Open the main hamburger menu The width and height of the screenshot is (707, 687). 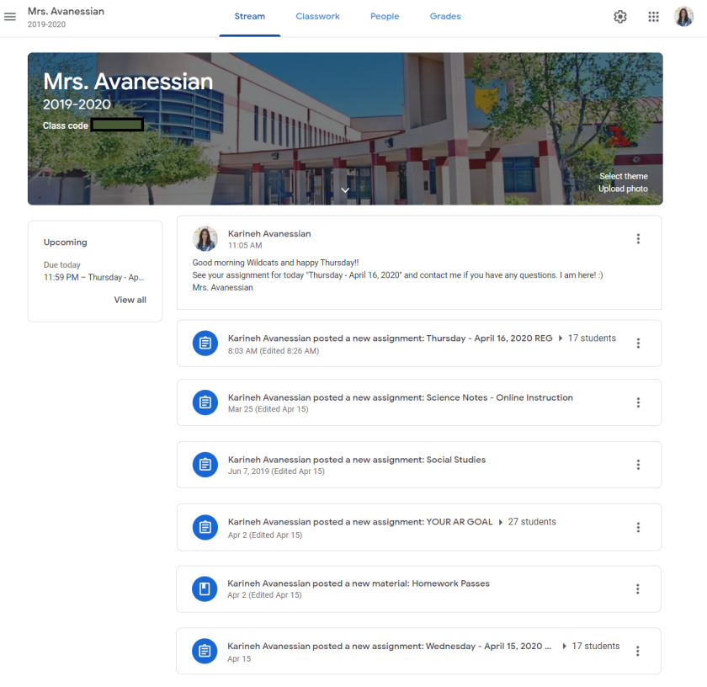point(10,17)
